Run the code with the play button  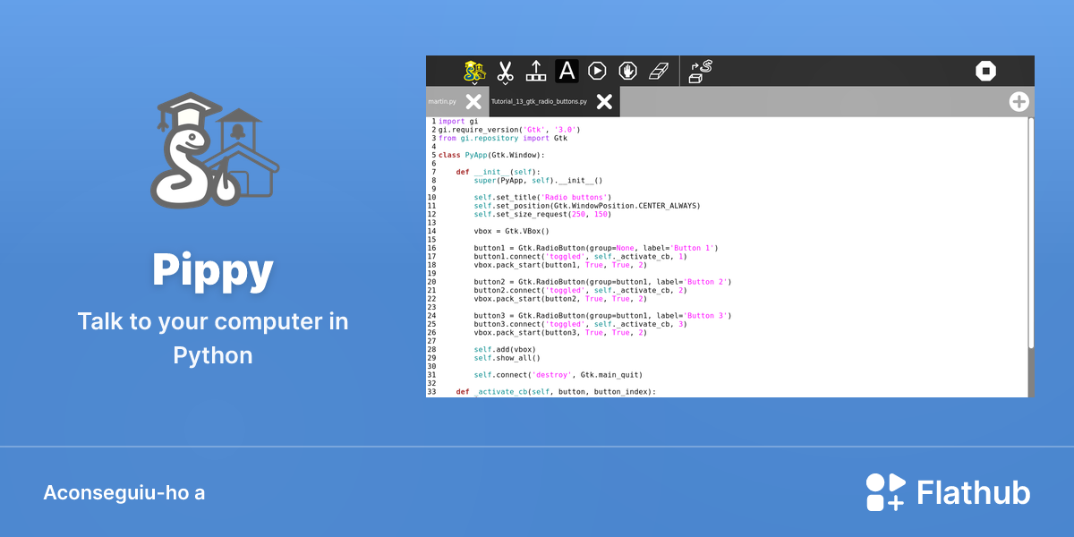[597, 71]
